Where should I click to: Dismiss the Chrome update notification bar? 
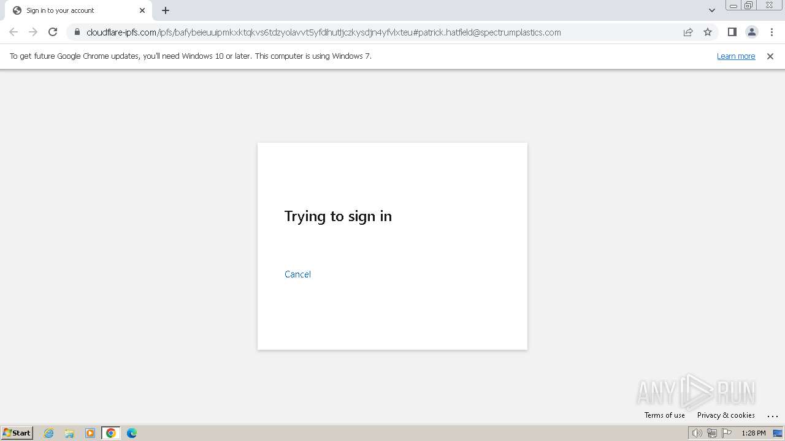pyautogui.click(x=770, y=56)
